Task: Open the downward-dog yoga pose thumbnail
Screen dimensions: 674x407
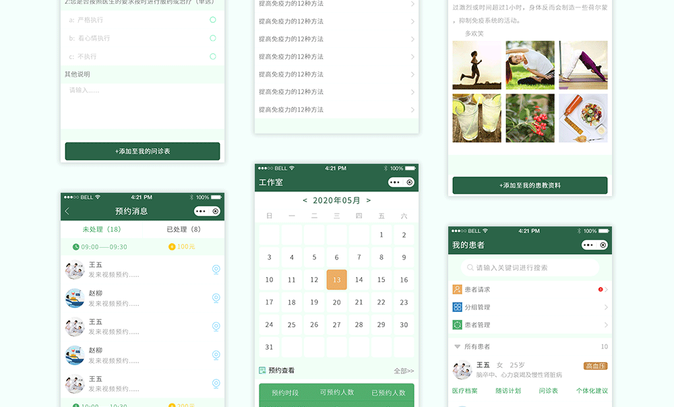Action: coord(583,65)
